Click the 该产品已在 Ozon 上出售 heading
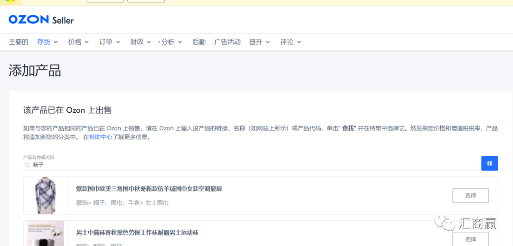Screen dimensions: 513x246 tap(67, 110)
